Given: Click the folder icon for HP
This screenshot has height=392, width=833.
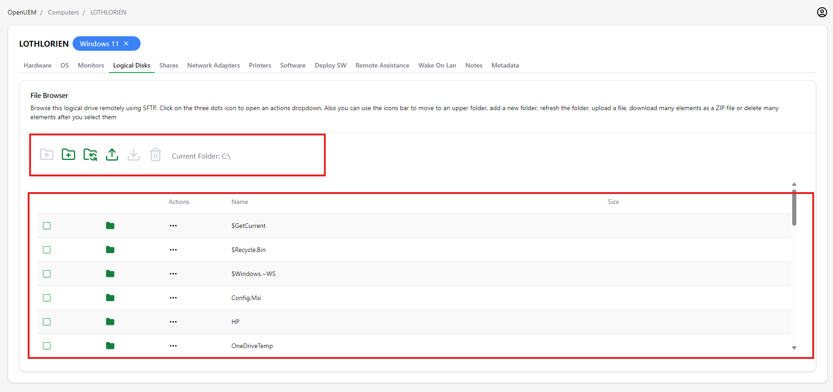Looking at the screenshot, I should coord(110,322).
